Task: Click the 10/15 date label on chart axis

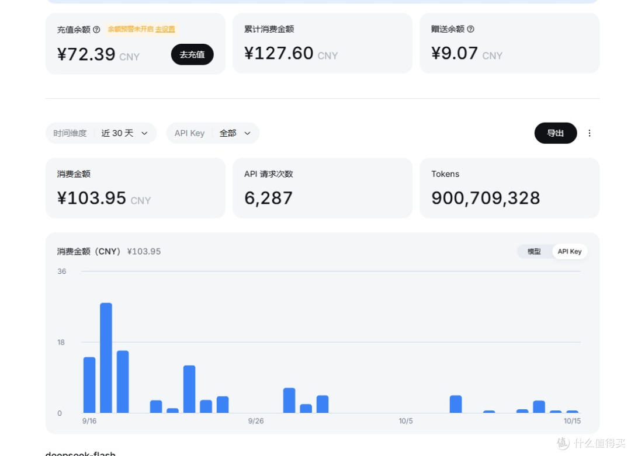Action: click(572, 421)
